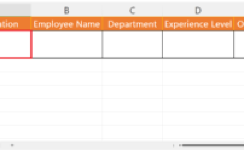
Task: Select column B header
Action: click(x=66, y=10)
